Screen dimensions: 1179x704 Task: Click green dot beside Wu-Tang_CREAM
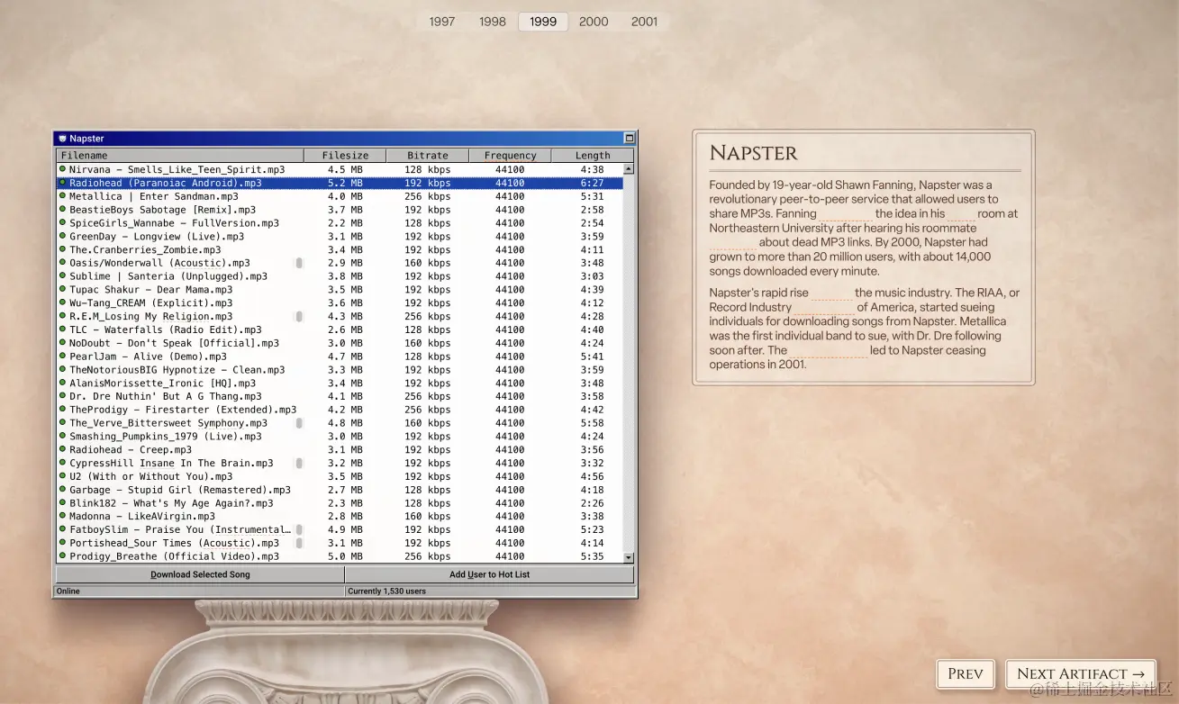(x=63, y=302)
